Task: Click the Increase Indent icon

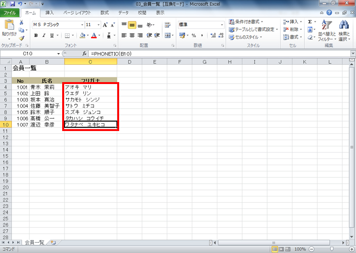Action: click(157, 36)
